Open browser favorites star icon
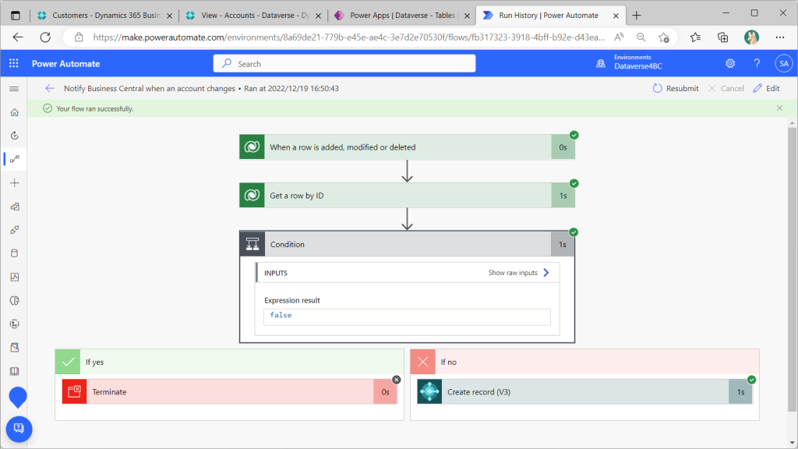Image resolution: width=798 pixels, height=449 pixels. pos(695,37)
